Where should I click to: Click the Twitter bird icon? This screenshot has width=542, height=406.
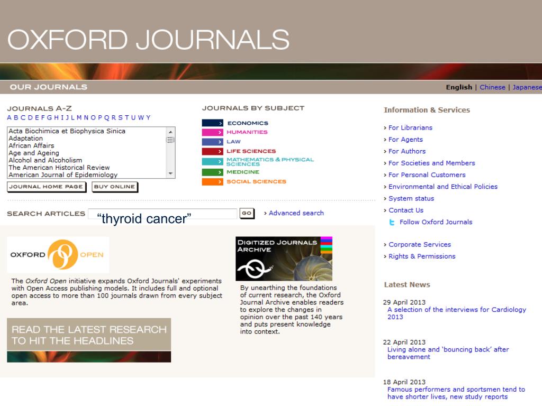[392, 223]
